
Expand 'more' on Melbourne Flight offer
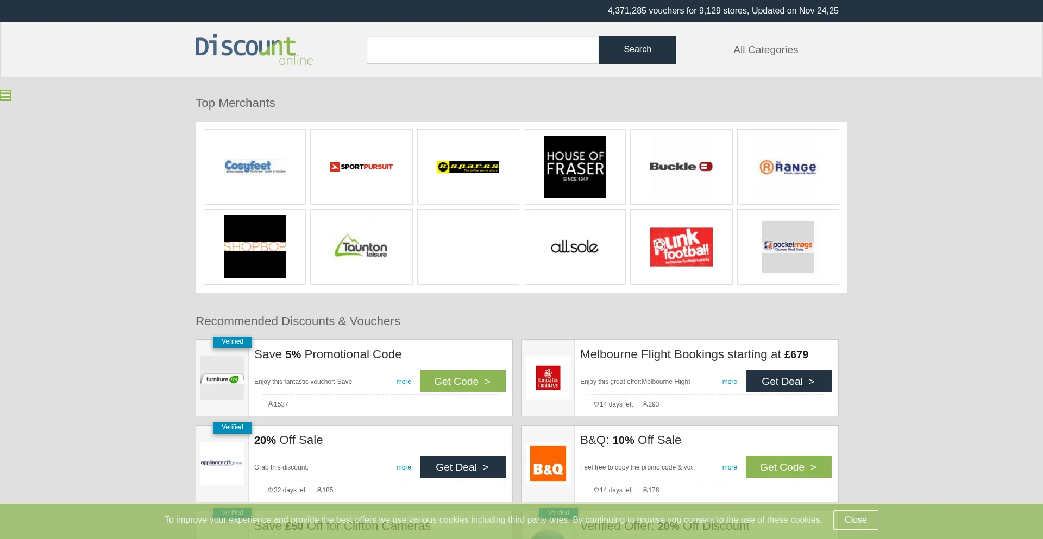pyautogui.click(x=730, y=382)
